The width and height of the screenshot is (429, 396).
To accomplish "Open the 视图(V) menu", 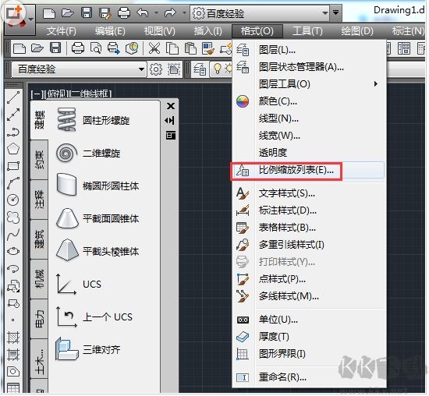I will point(159,31).
